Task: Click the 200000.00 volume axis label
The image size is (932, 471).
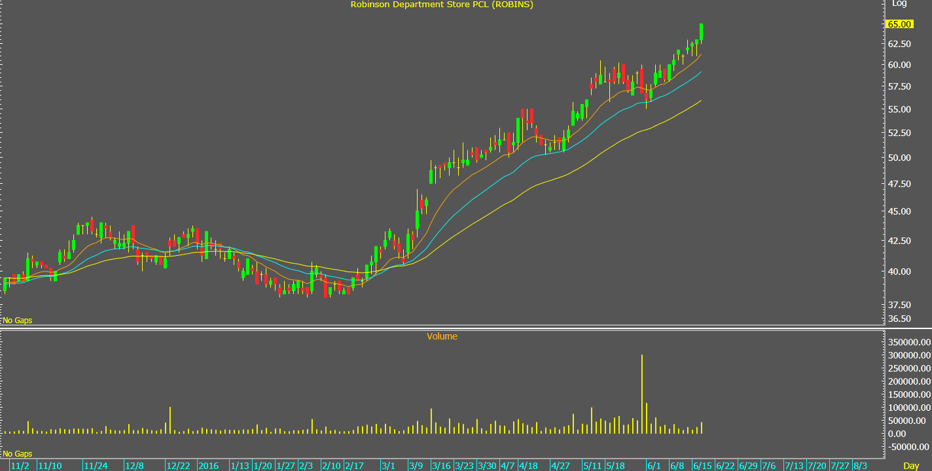Action: [908, 381]
